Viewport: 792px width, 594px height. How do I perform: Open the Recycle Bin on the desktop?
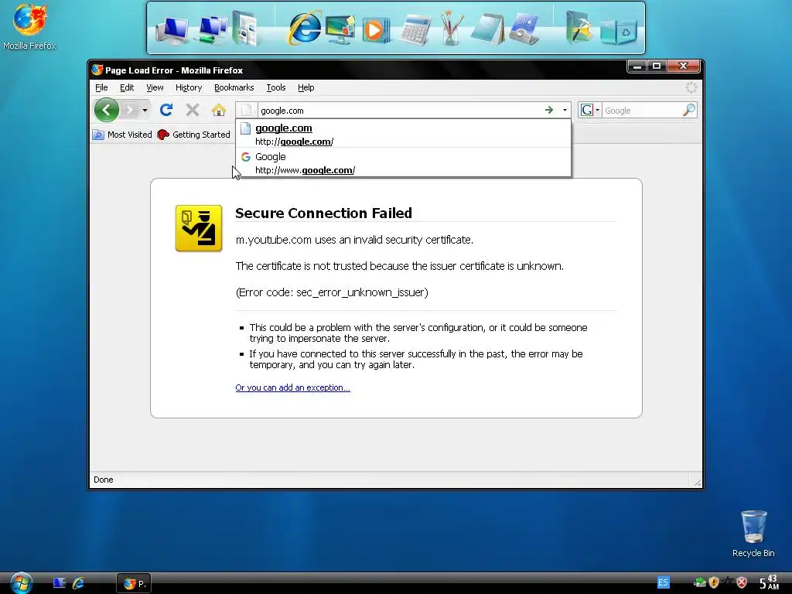(753, 534)
